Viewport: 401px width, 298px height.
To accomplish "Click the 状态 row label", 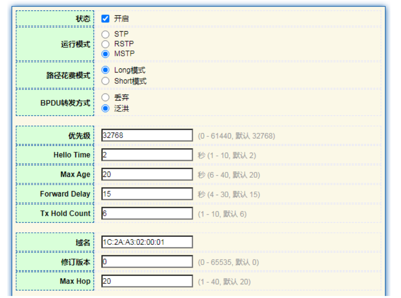I will click(x=83, y=19).
